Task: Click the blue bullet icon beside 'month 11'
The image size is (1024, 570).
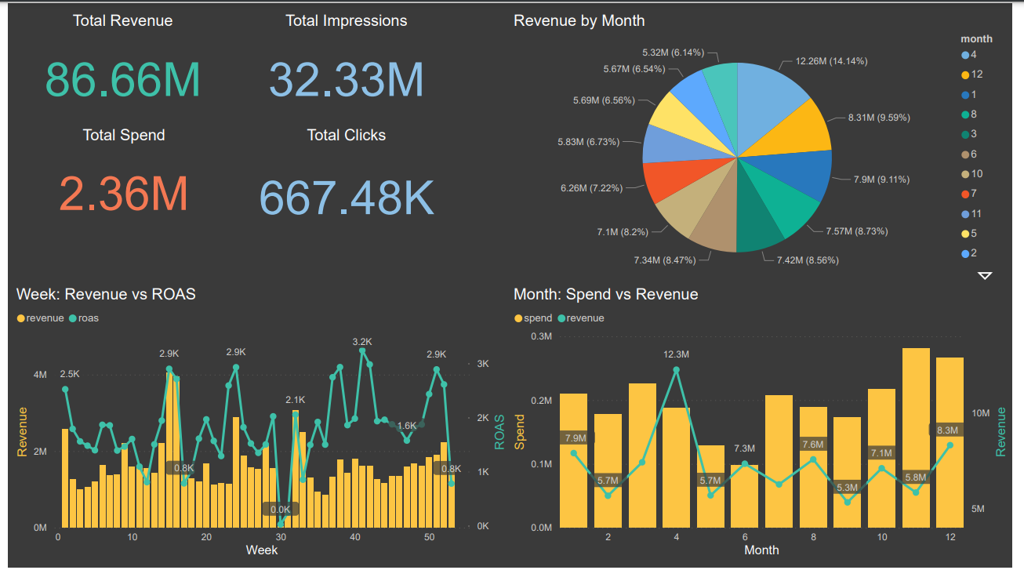Action: pyautogui.click(x=964, y=212)
